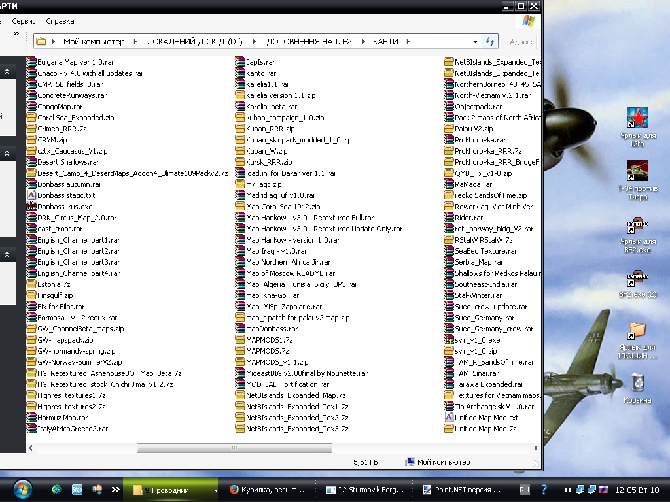Viewport: 670px width, 502px height.
Task: Expand hidden system tray icons
Action: click(567, 490)
